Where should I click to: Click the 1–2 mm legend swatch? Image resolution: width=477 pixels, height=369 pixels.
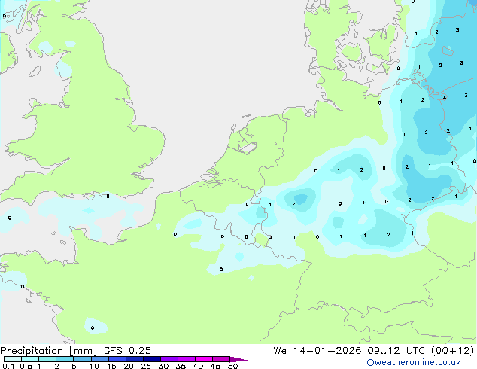(47, 359)
